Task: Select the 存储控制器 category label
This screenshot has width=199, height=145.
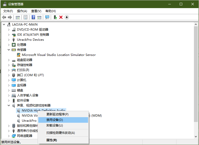Action: [x=25, y=65]
